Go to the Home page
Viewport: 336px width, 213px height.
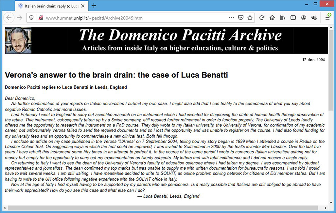coord(272,18)
